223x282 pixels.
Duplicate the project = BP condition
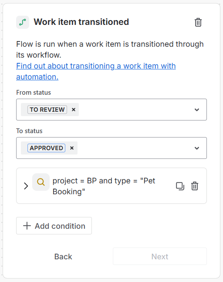(180, 186)
